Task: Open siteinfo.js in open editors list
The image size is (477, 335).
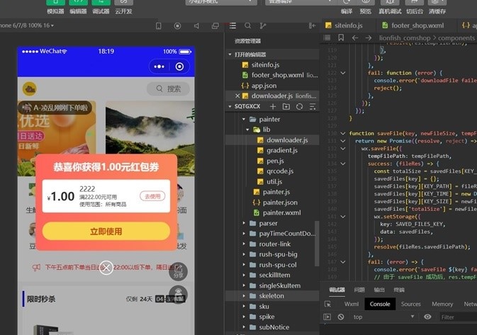Action: [272, 64]
